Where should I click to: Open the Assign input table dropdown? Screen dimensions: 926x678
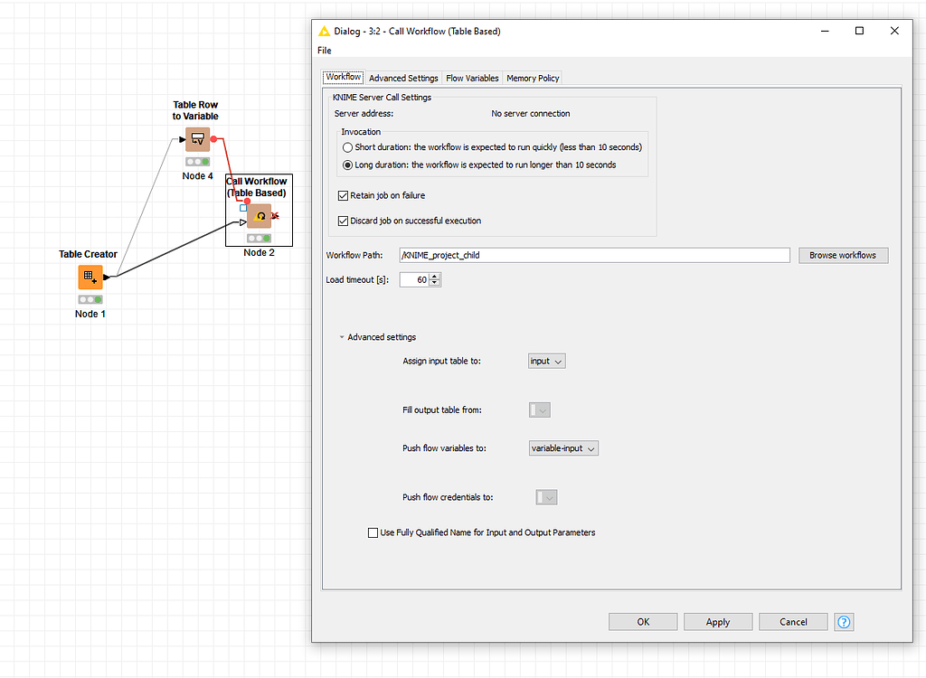tap(546, 361)
